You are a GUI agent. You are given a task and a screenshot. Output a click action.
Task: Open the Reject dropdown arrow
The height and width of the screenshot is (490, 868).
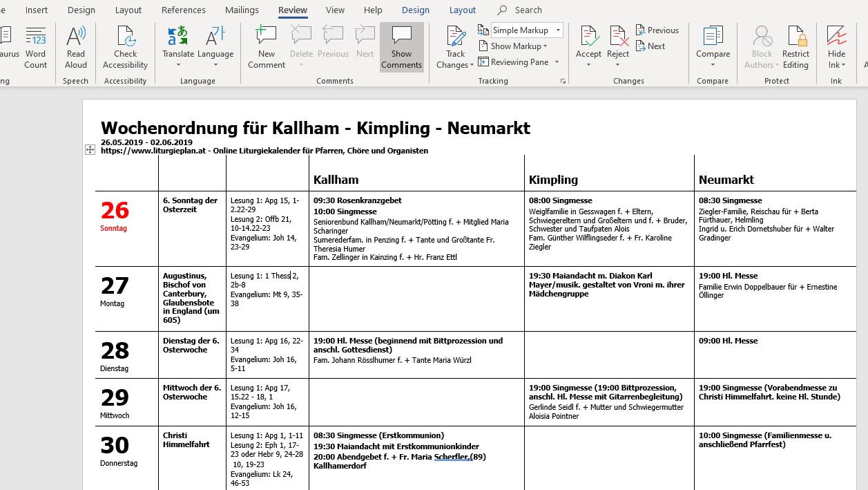click(618, 65)
